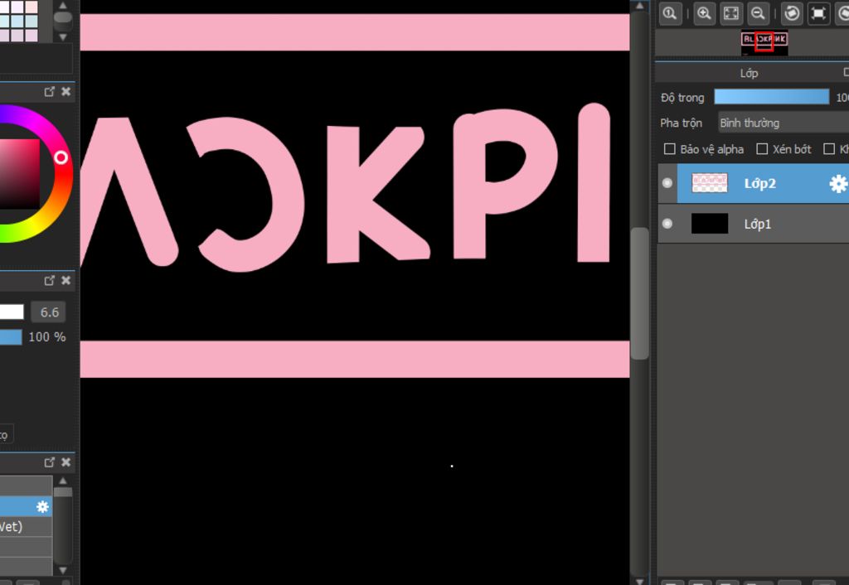Click the brush size preview bar

12,312
